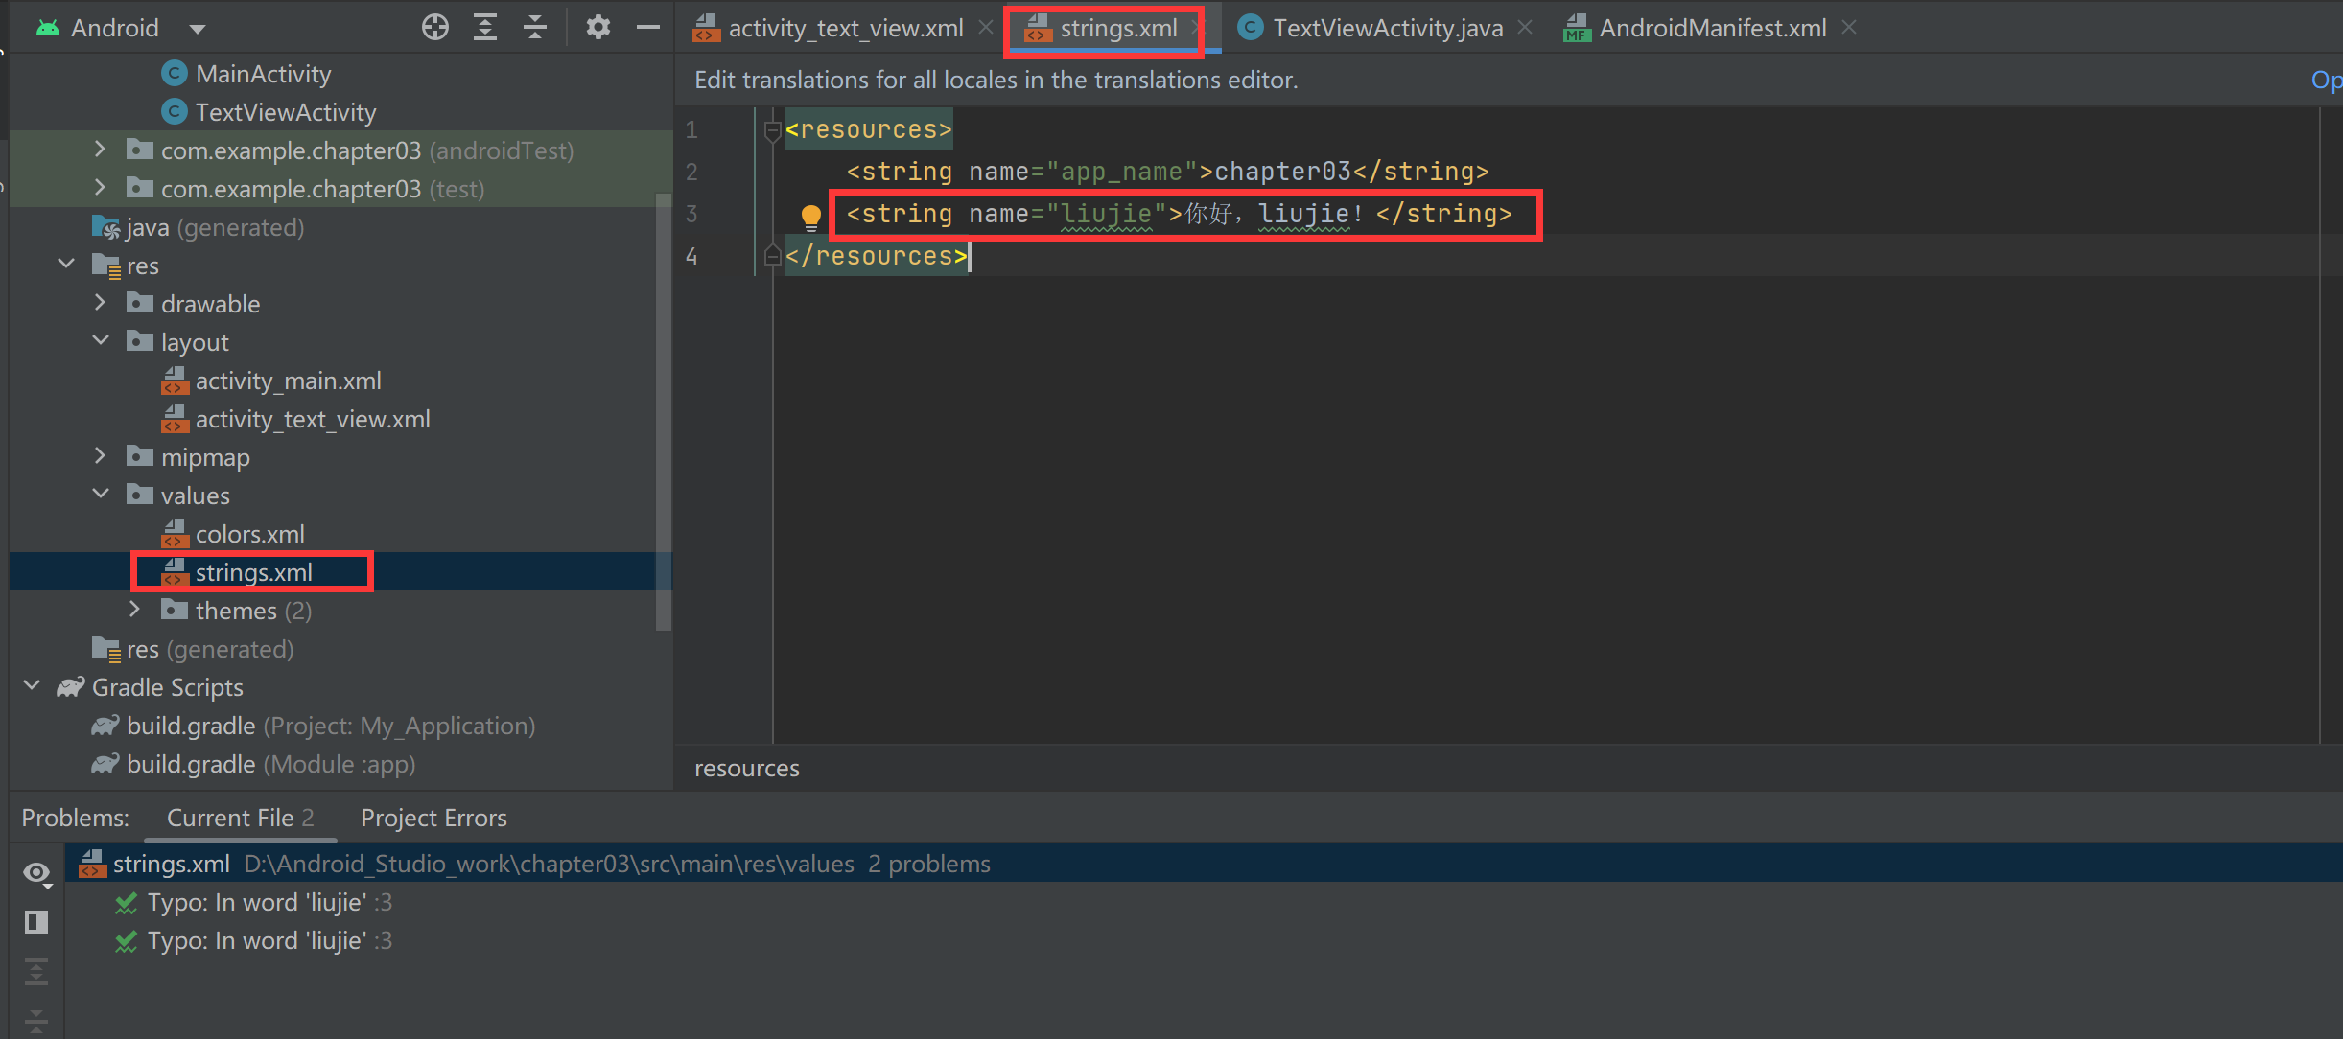The height and width of the screenshot is (1039, 2343).
Task: Toggle the preview panel icon in Problems
Action: tap(36, 922)
